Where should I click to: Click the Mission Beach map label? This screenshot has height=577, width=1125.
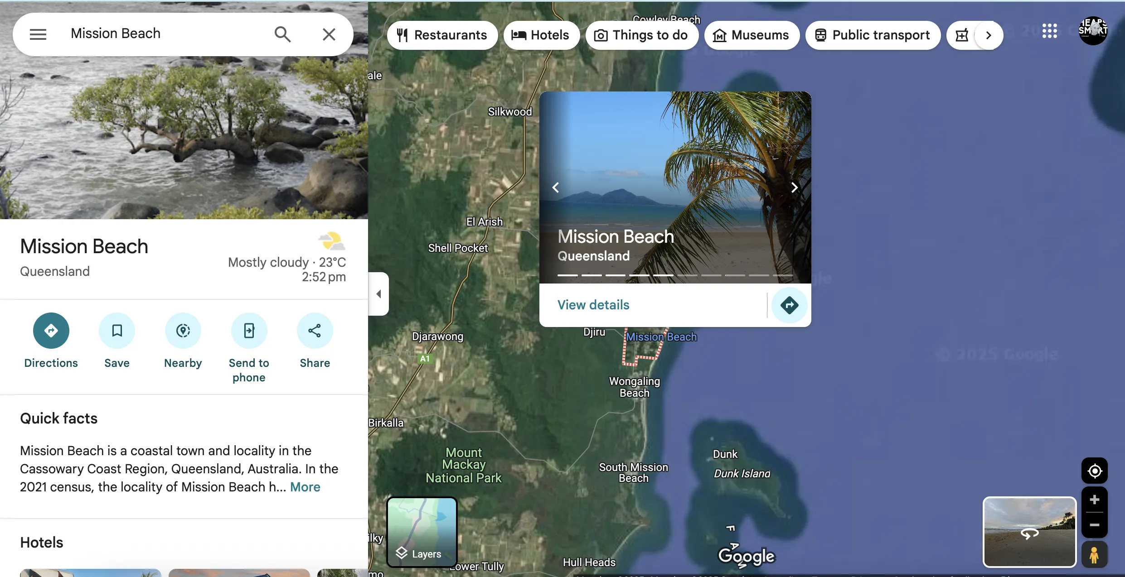661,337
